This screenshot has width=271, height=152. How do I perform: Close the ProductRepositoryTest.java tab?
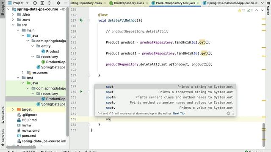tap(198, 3)
